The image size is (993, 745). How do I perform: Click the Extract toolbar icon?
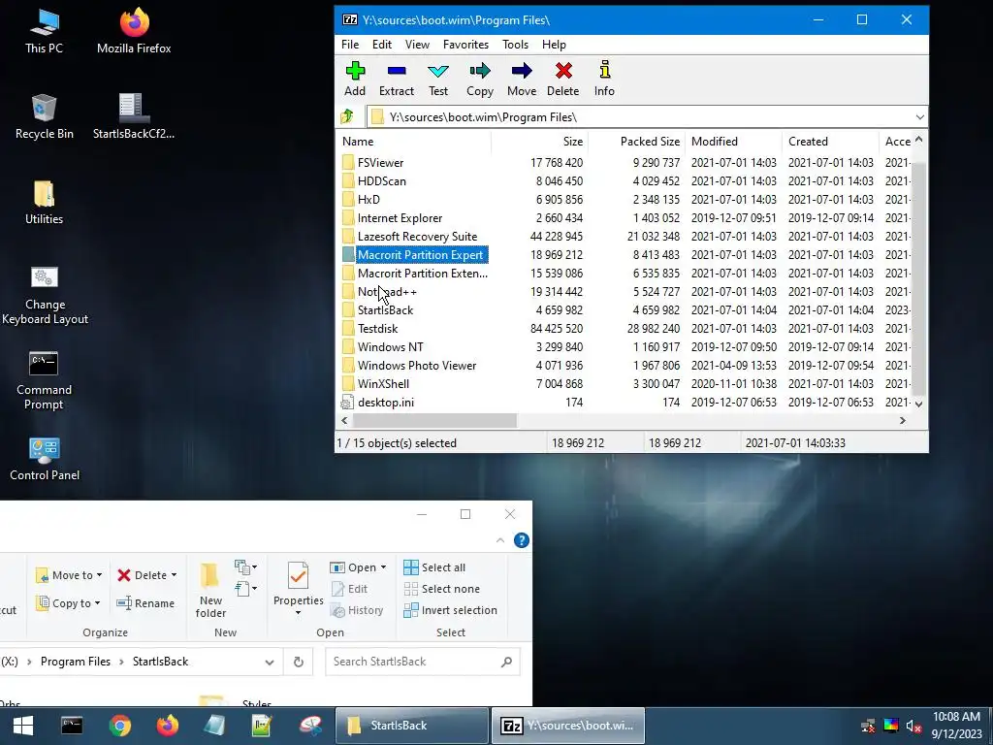tap(397, 79)
